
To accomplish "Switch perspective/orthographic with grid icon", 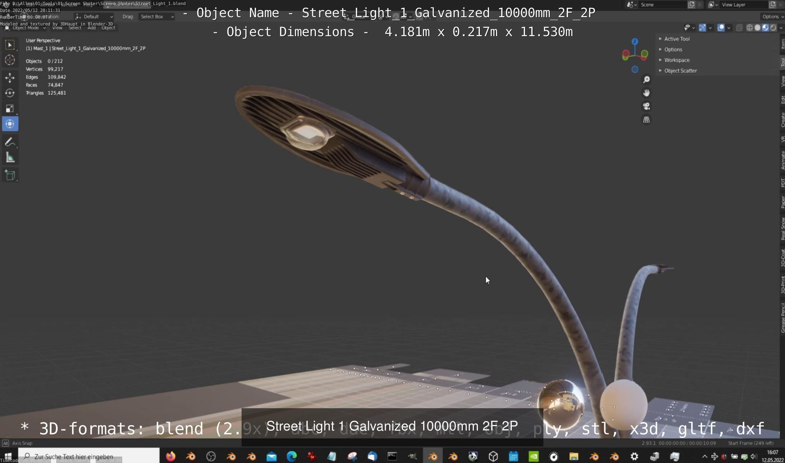I will point(646,120).
